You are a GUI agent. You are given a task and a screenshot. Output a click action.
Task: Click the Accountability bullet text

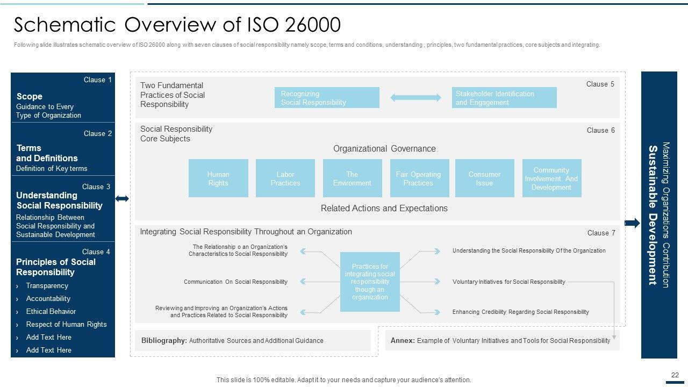(48, 299)
